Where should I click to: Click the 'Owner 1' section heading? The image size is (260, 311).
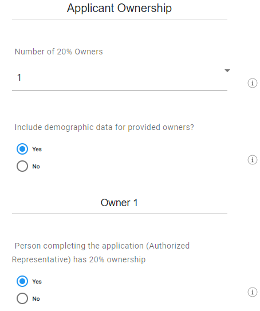pyautogui.click(x=119, y=203)
